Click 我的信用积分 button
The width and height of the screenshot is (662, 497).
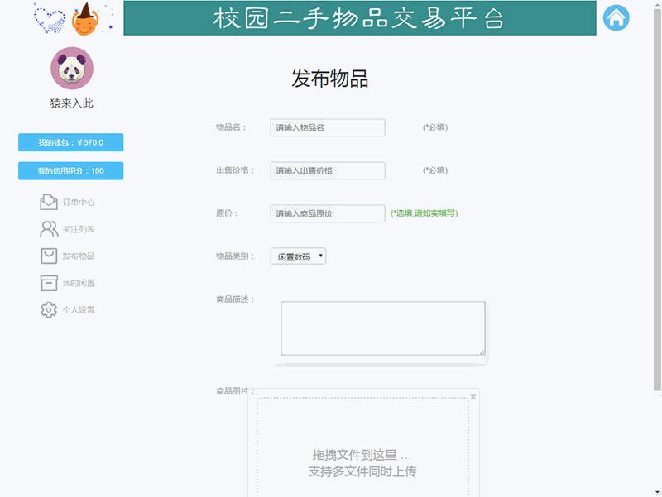[x=70, y=171]
